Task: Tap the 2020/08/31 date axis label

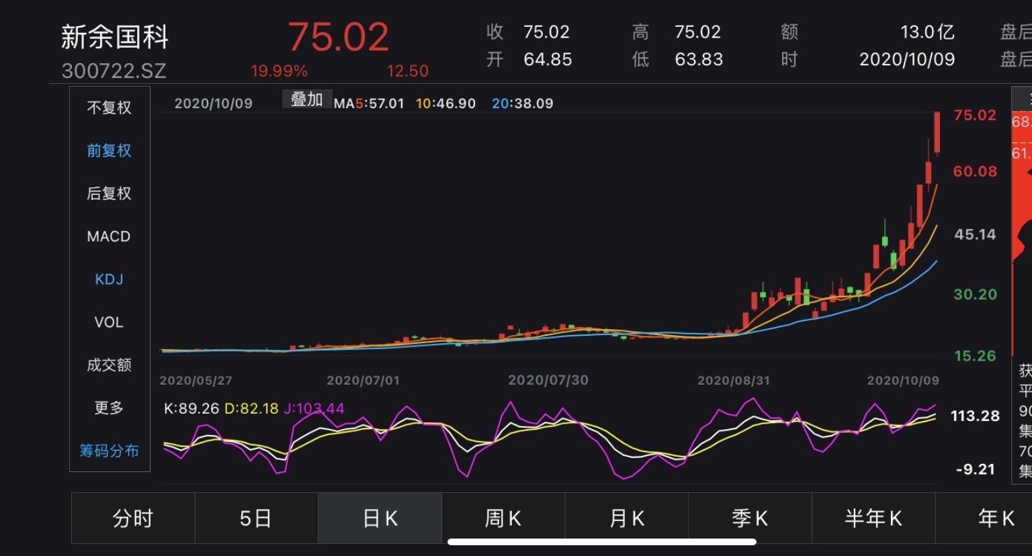Action: (x=733, y=380)
